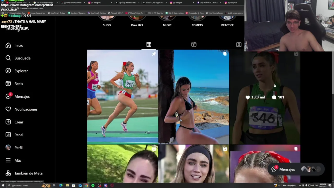Viewport: 334px width, 188px height.
Task: Open SHOO story highlight
Action: click(x=107, y=21)
